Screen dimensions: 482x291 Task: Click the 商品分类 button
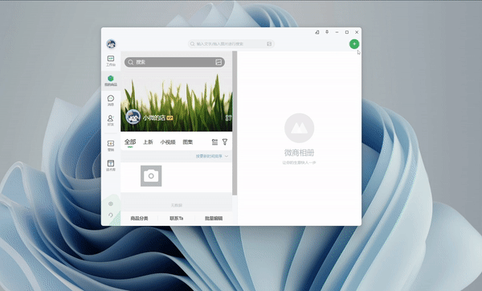(139, 218)
